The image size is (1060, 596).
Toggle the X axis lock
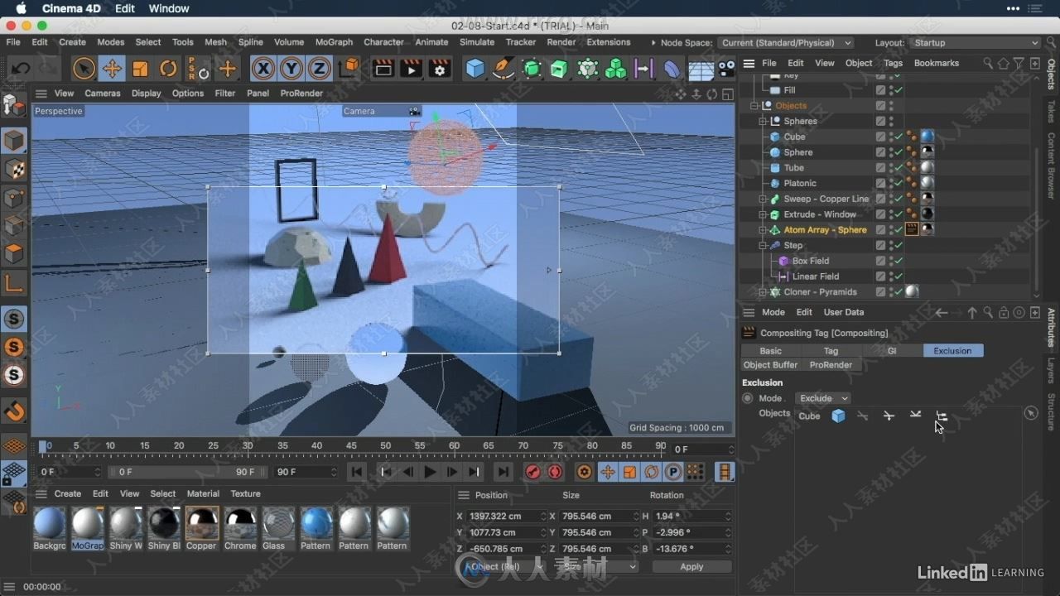[x=263, y=69]
